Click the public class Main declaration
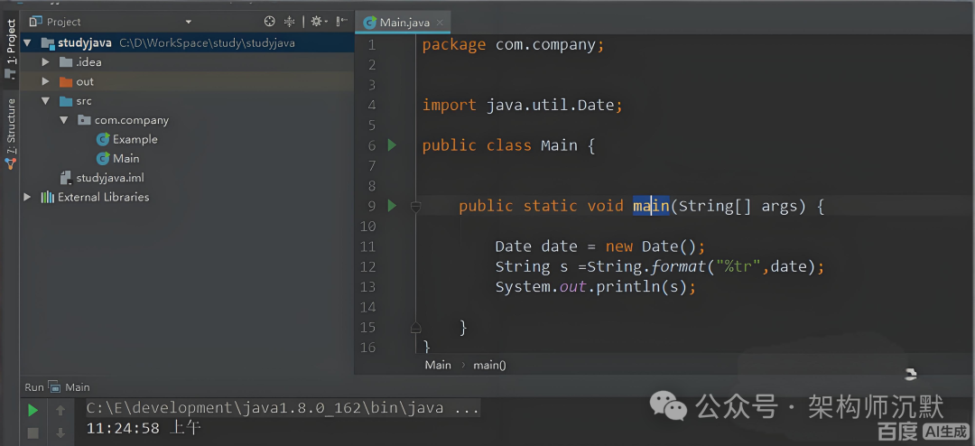975x446 pixels. (x=508, y=145)
